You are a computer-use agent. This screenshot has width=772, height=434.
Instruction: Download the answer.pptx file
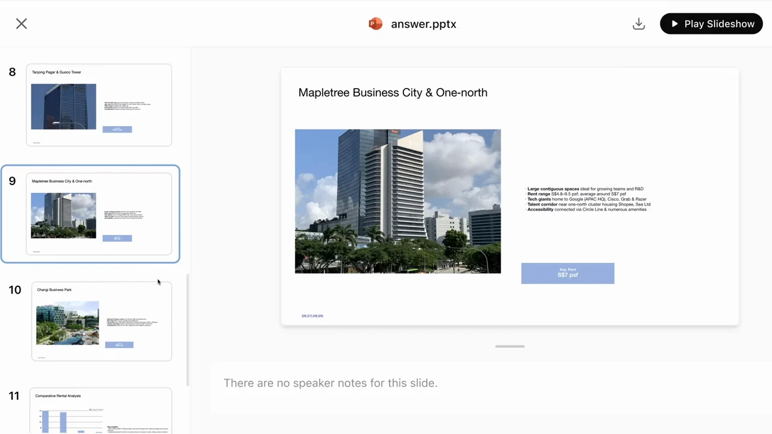click(639, 24)
